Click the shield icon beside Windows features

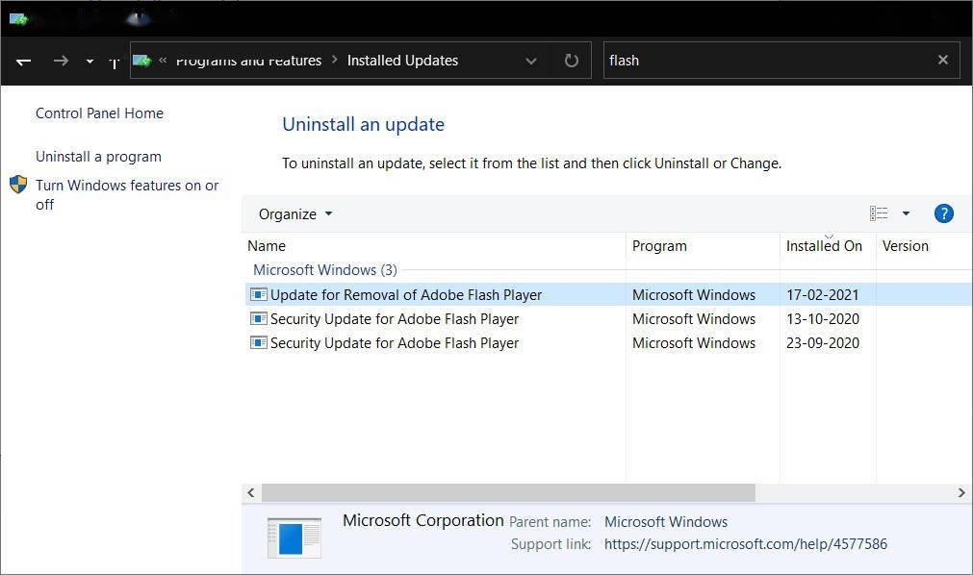18,185
